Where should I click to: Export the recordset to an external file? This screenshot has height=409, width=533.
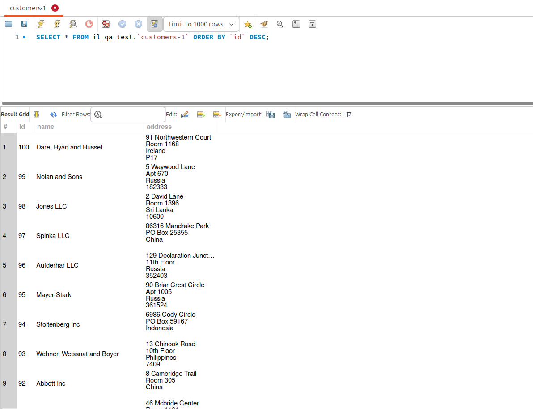tap(271, 115)
